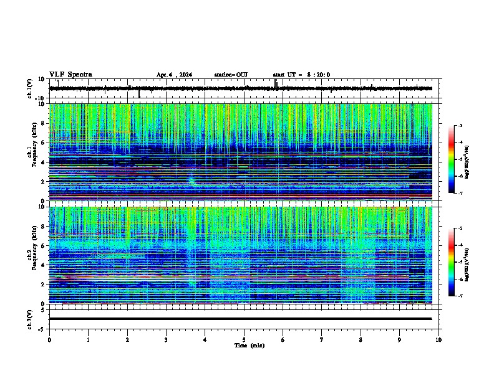Click the "-7" label on lower colorbar

coord(460,296)
